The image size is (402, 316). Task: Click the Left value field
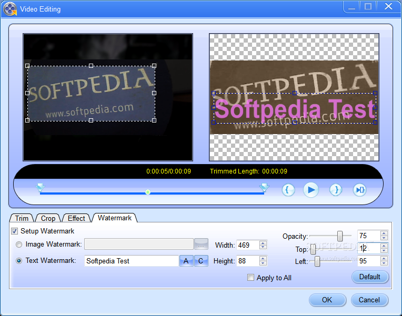tap(369, 261)
